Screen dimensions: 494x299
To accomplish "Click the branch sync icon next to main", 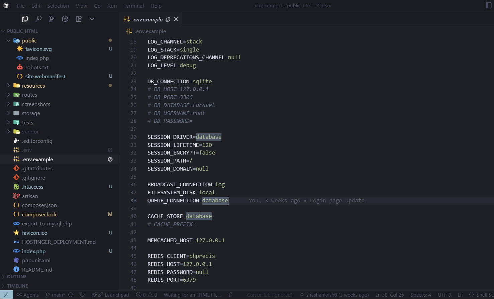I will point(70,295).
